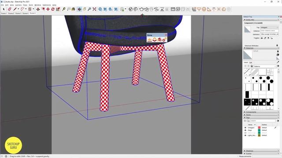
Task: Collapse the Entity Info panel
Action: (x=245, y=20)
